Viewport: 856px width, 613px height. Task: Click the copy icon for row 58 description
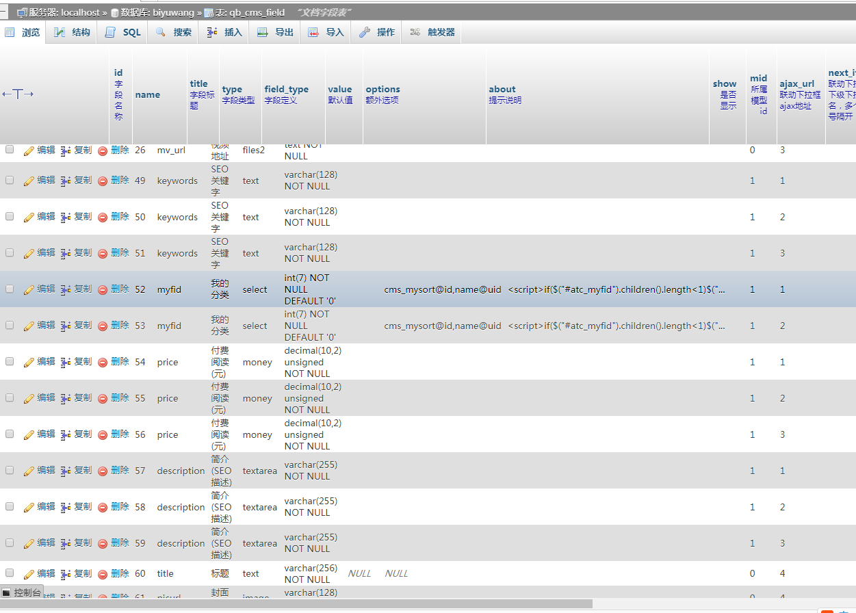point(66,508)
